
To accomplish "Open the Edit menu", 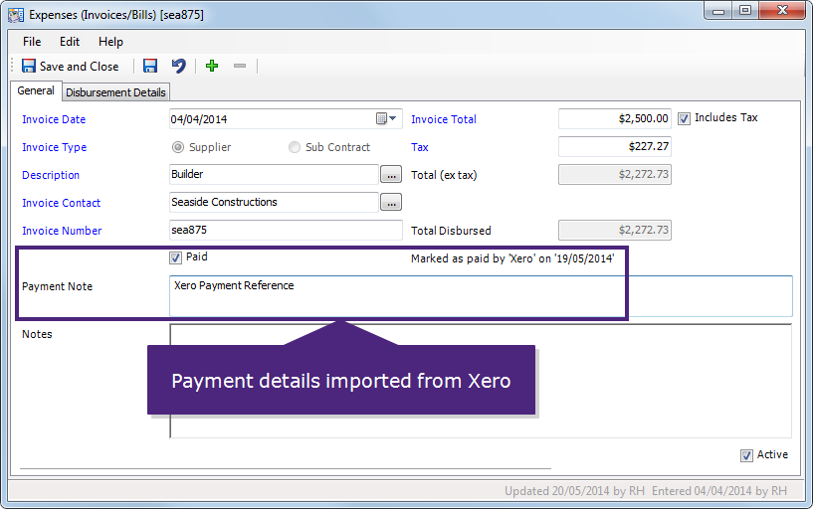I will [x=70, y=42].
